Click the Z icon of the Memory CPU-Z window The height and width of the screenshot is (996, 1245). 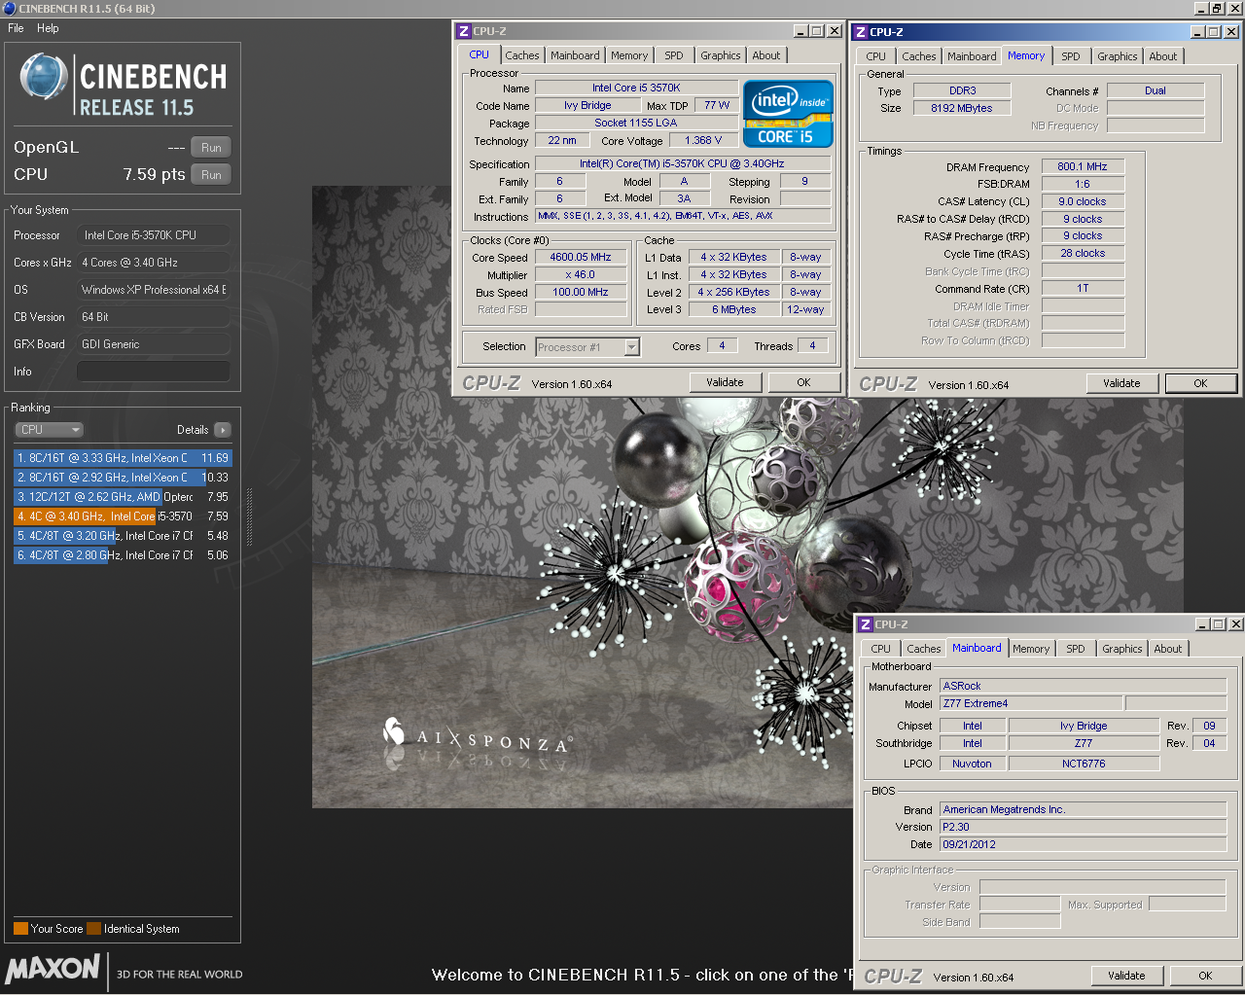[x=861, y=32]
